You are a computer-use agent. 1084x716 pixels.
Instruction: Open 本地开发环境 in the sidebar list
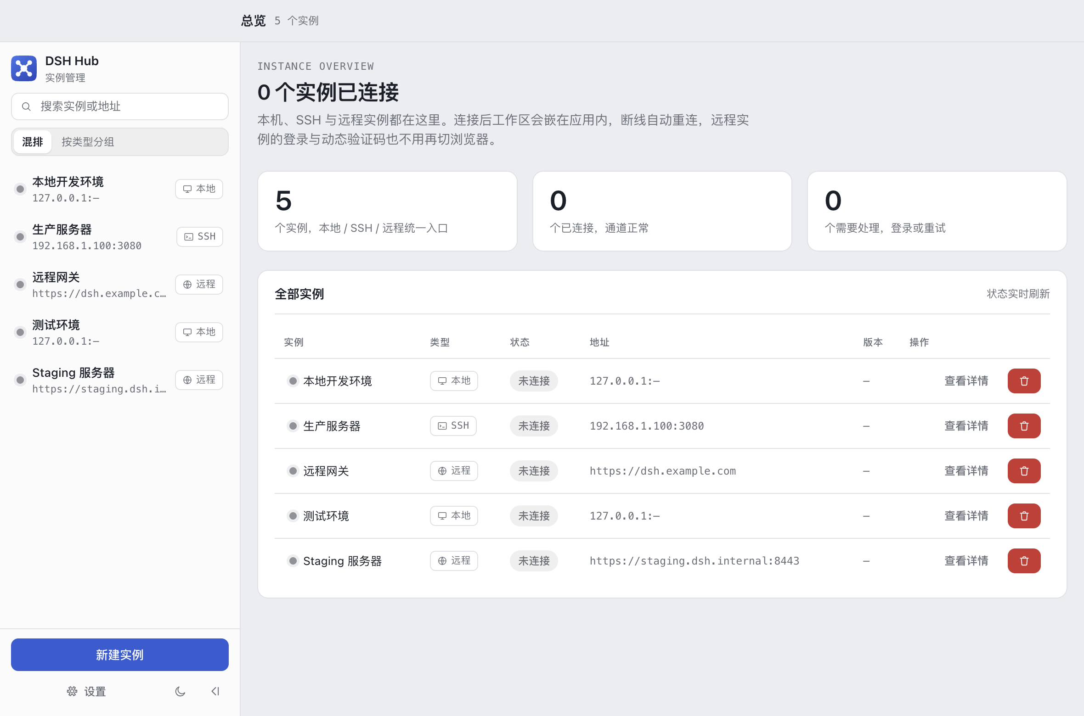119,189
